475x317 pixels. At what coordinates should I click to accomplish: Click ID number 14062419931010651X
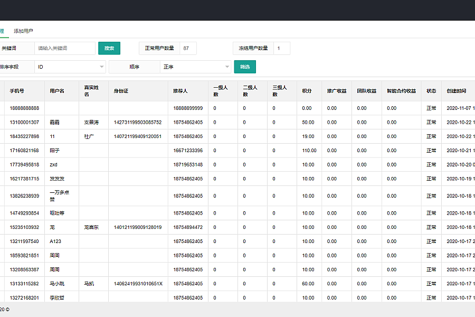click(x=138, y=284)
